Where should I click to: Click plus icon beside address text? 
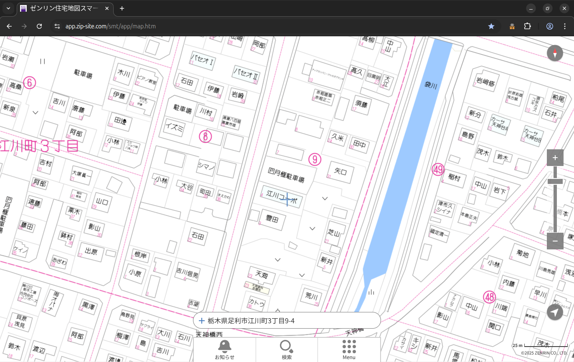pos(202,321)
